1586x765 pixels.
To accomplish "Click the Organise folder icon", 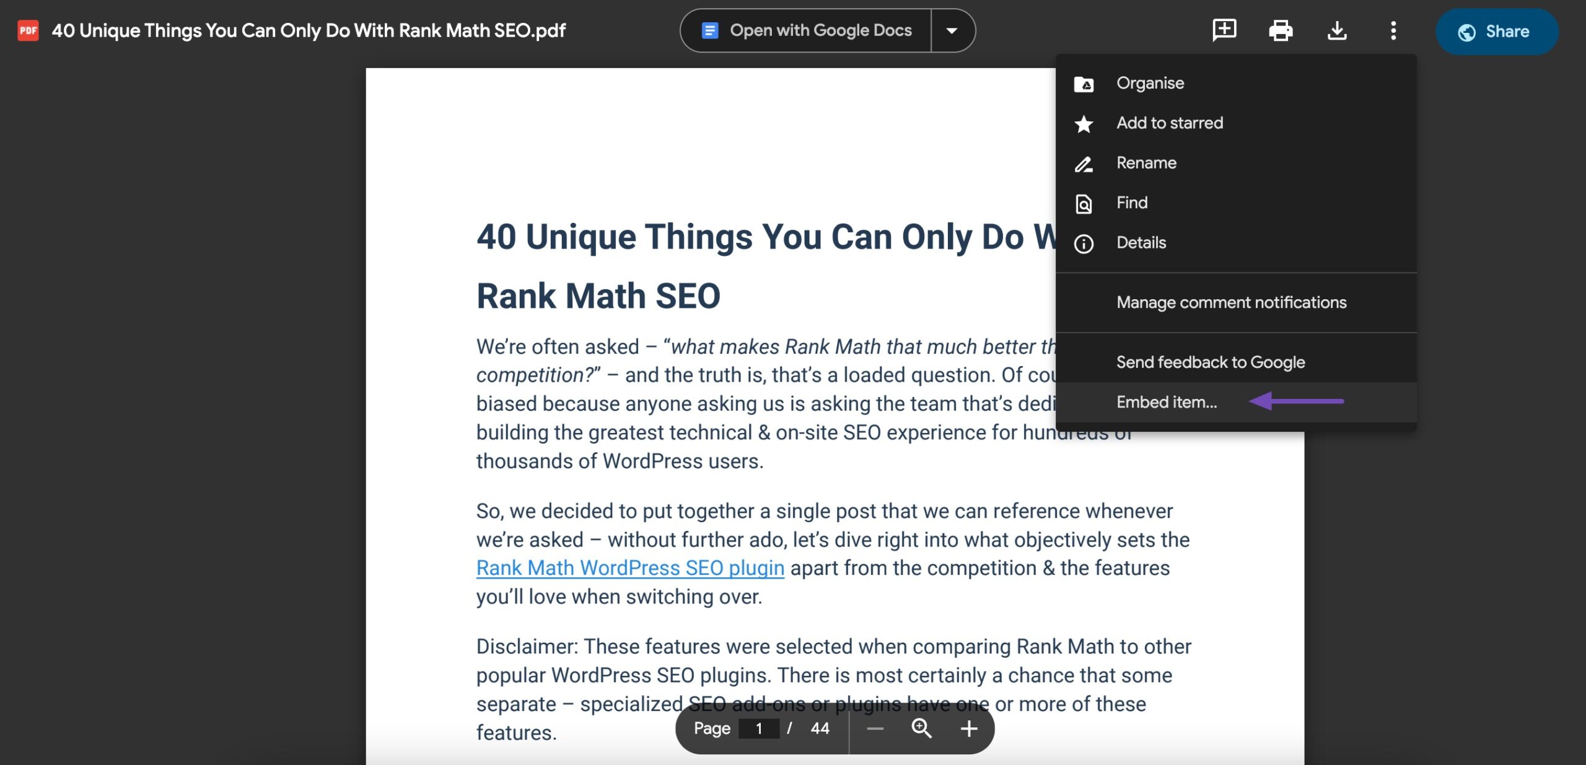I will [1084, 84].
